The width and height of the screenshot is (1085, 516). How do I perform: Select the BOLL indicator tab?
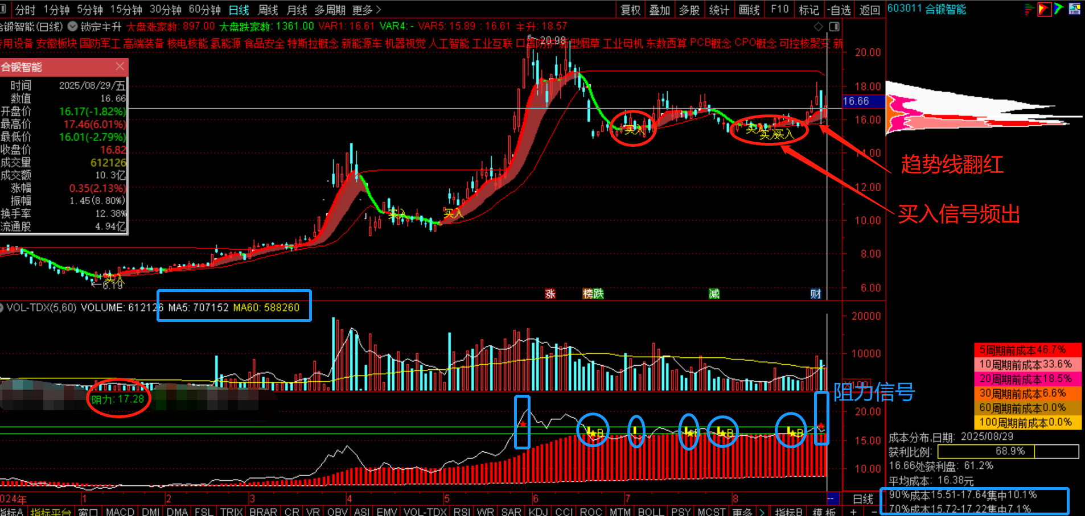pos(651,511)
